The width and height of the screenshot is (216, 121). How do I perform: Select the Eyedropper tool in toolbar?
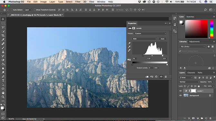click(x=3, y=40)
